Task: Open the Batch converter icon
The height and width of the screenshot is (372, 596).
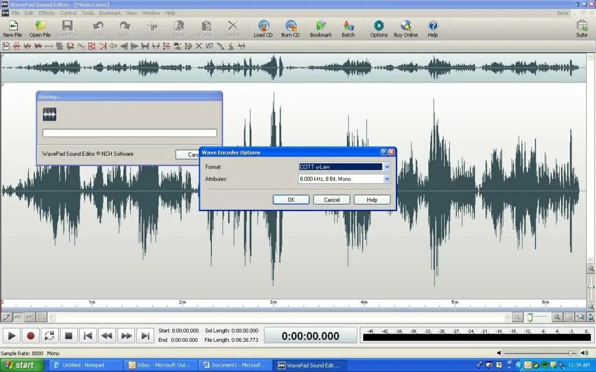Action: (348, 29)
